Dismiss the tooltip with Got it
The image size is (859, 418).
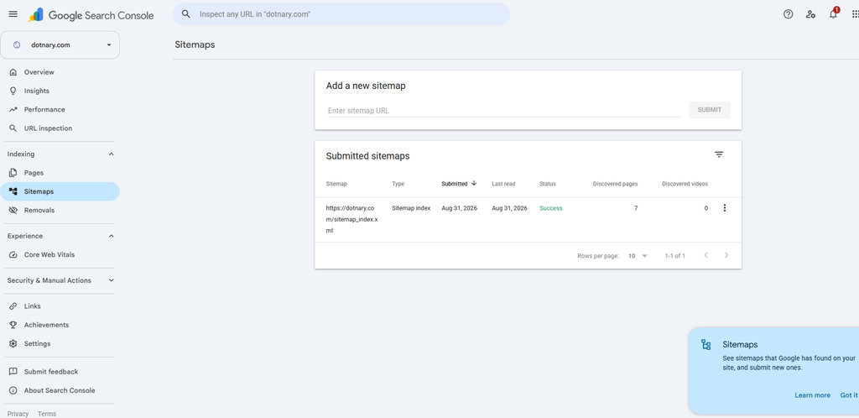(849, 395)
